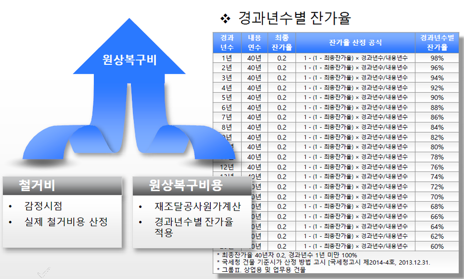This screenshot has height=279, width=464.
Task: Select the 3년 cell
Action: click(227, 78)
